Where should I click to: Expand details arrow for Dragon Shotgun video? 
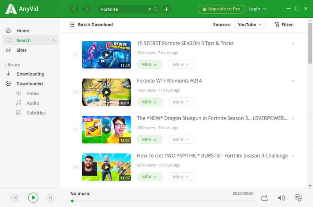(x=293, y=118)
